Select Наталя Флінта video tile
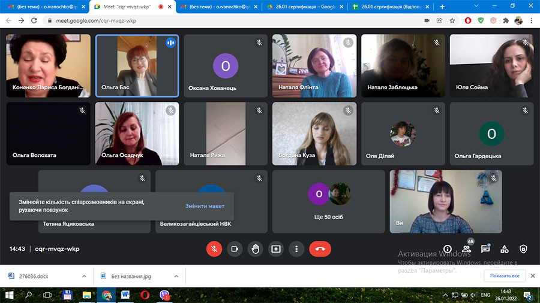The height and width of the screenshot is (303, 540). [314, 66]
